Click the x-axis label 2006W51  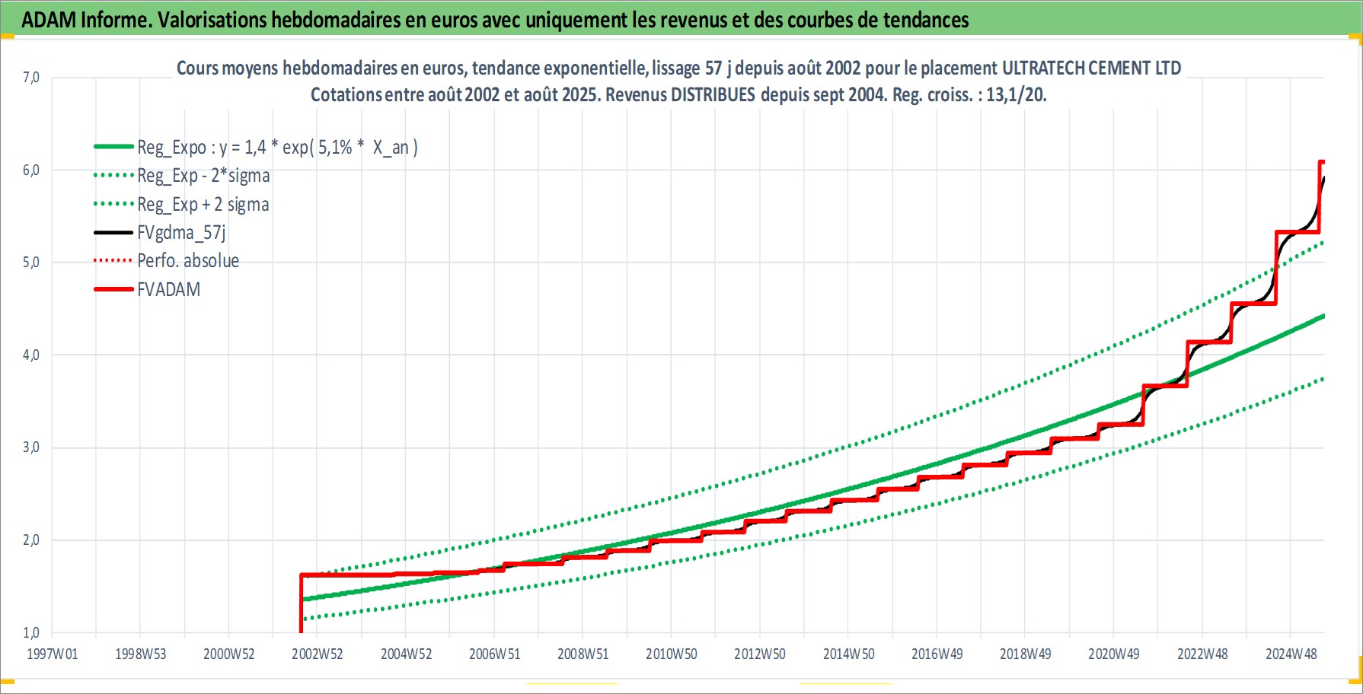(x=495, y=654)
